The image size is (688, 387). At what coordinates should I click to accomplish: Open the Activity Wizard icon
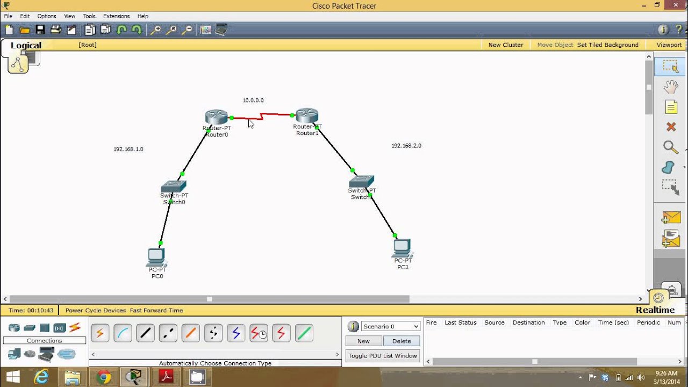[x=71, y=30]
